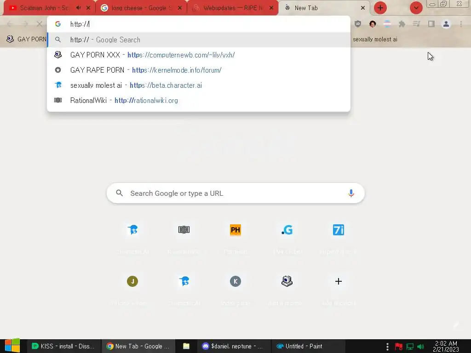The image size is (471, 353).
Task: Add a shortcut with the plus tile
Action: point(338,281)
